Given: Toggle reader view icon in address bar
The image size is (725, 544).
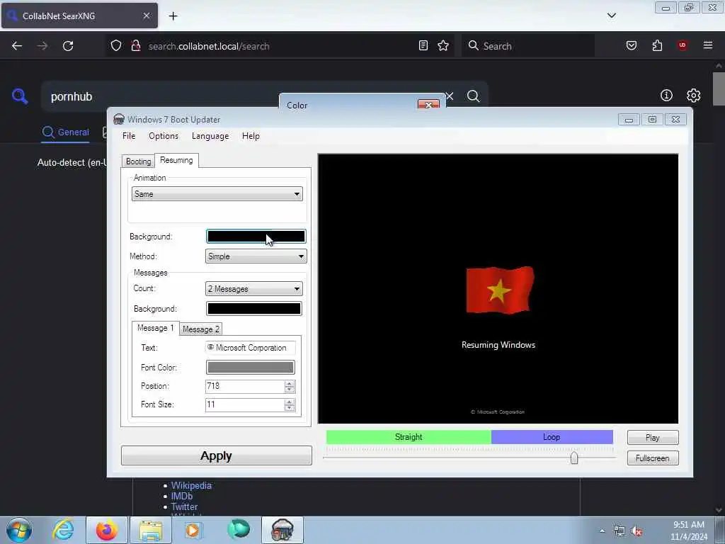Looking at the screenshot, I should click(x=423, y=45).
